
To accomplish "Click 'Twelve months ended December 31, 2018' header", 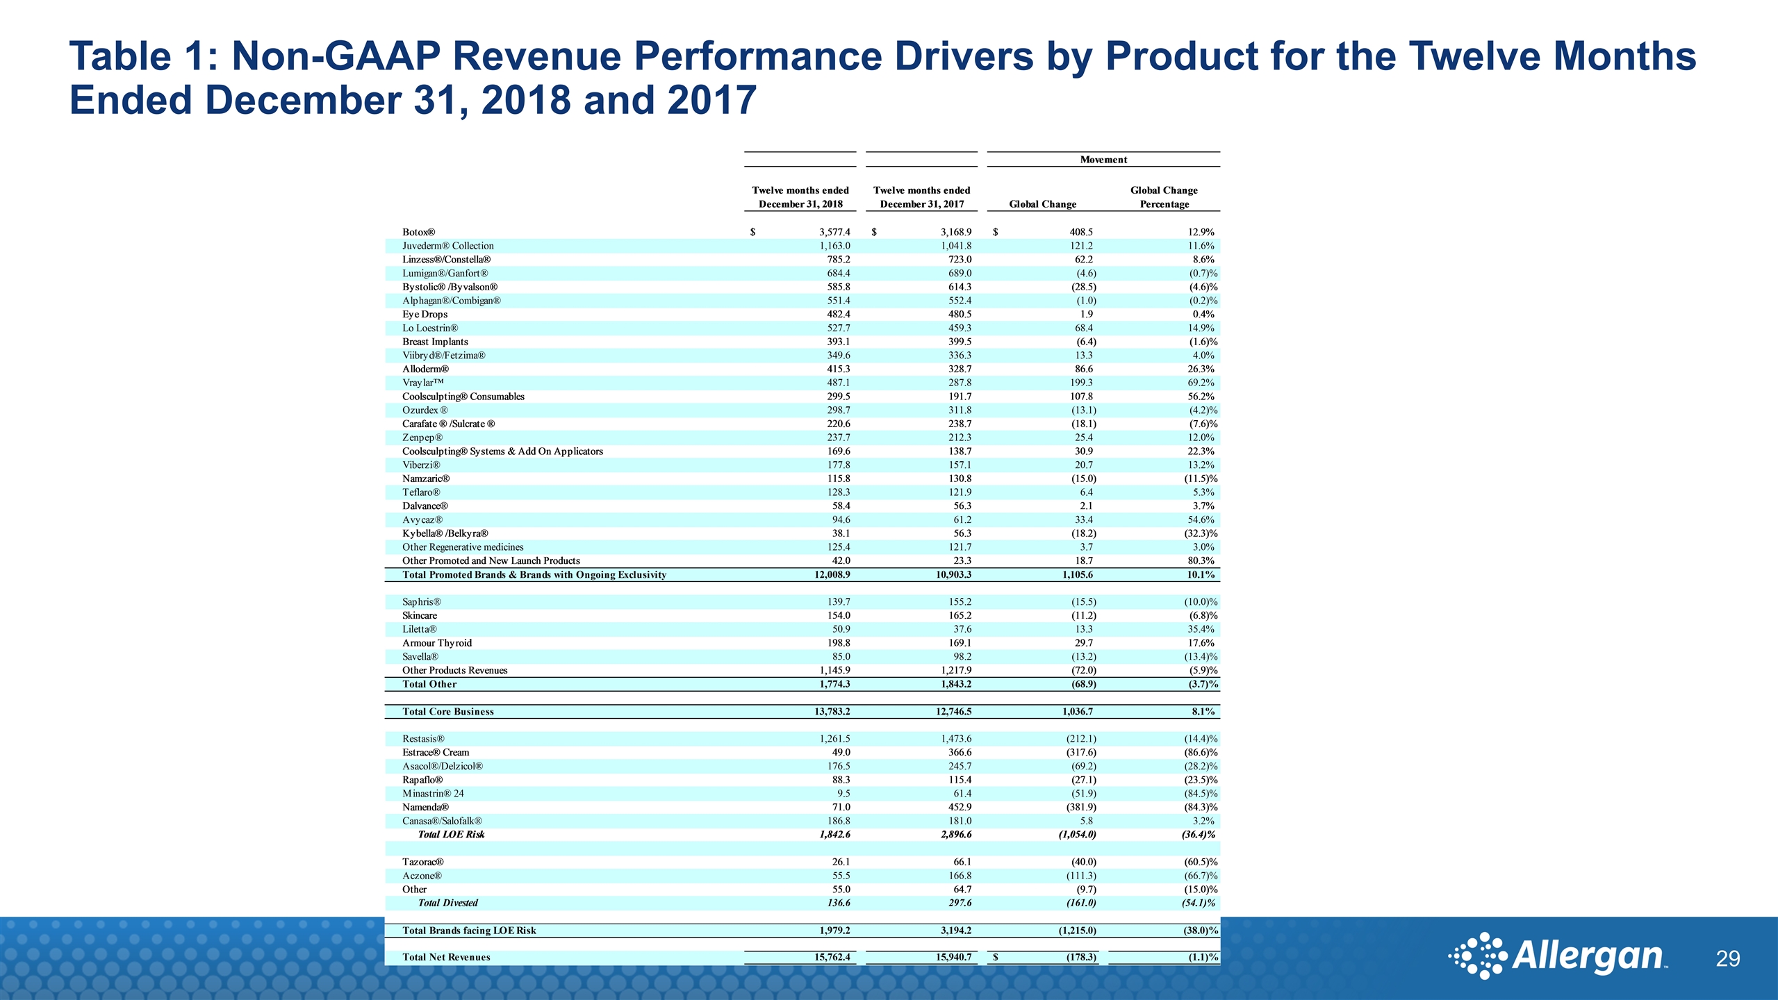I will 800,197.
